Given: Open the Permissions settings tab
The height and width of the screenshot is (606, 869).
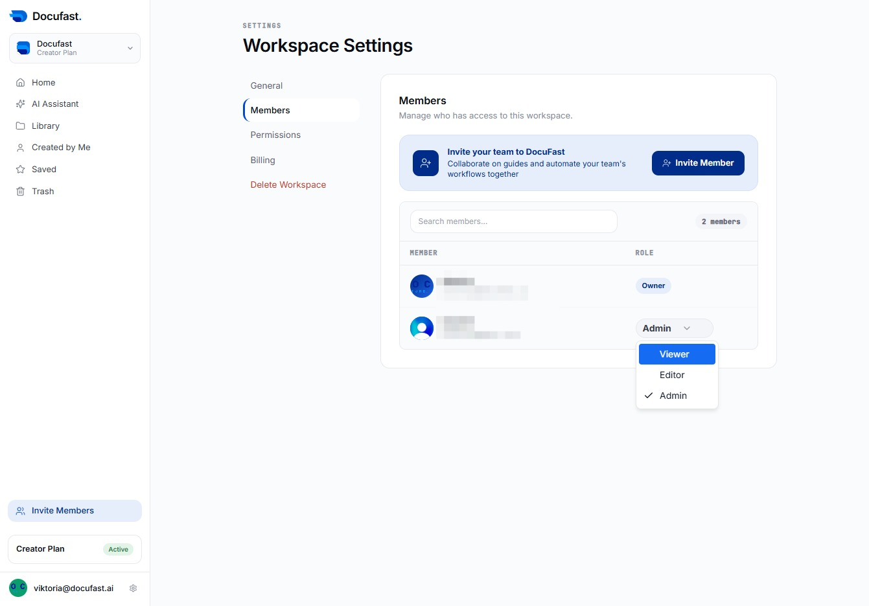Looking at the screenshot, I should pos(301,135).
